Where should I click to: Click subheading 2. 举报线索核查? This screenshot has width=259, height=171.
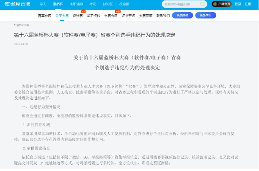[36, 148]
